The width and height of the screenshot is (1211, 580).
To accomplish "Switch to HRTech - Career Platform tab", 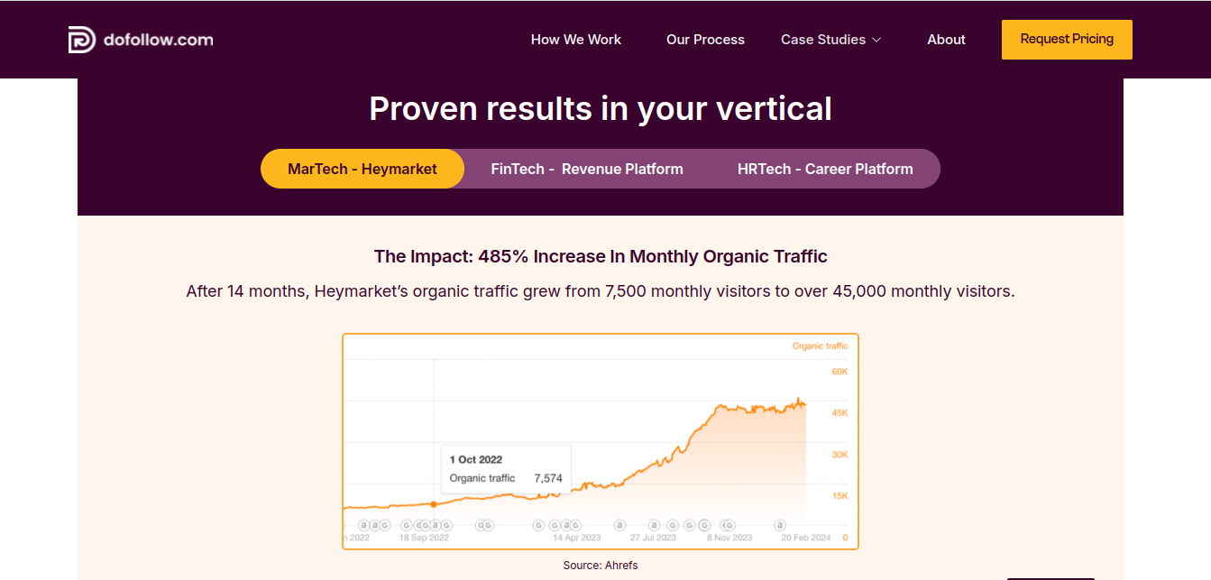I will point(825,169).
